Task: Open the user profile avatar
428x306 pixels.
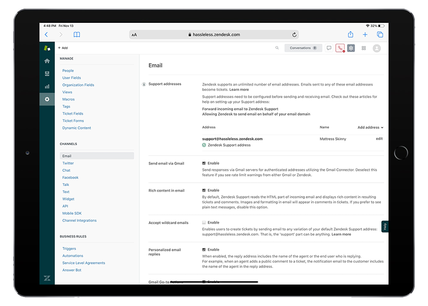Action: coord(377,49)
